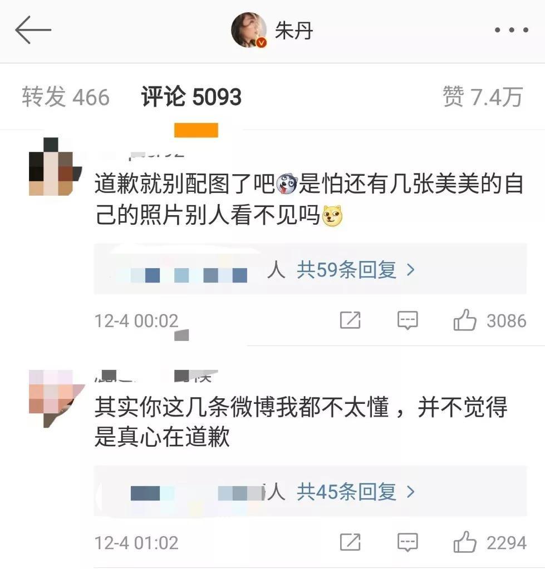Open the 朱丹 username in the header
This screenshot has width=545, height=569.
294,31
